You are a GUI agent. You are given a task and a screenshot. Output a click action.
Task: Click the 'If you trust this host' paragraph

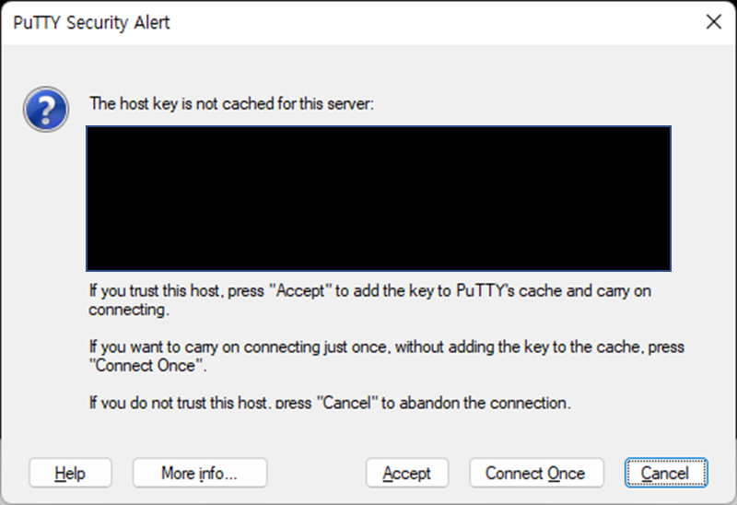point(370,300)
